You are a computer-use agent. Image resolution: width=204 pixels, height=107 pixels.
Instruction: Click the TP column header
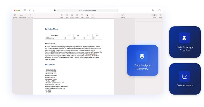69,35
